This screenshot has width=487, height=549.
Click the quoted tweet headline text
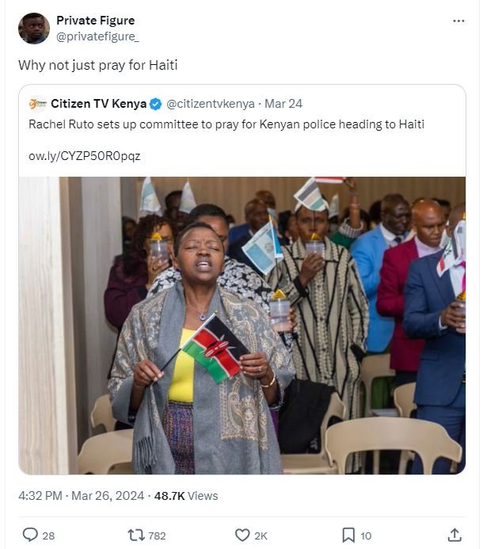coord(226,124)
